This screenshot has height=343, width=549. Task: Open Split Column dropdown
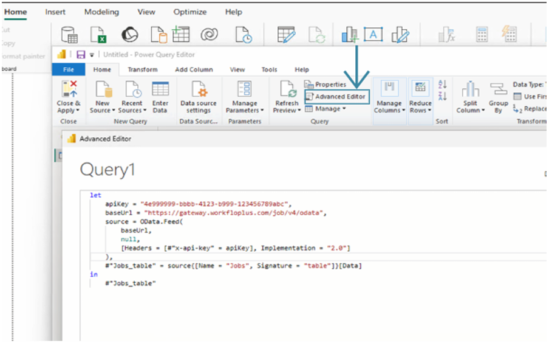point(470,97)
